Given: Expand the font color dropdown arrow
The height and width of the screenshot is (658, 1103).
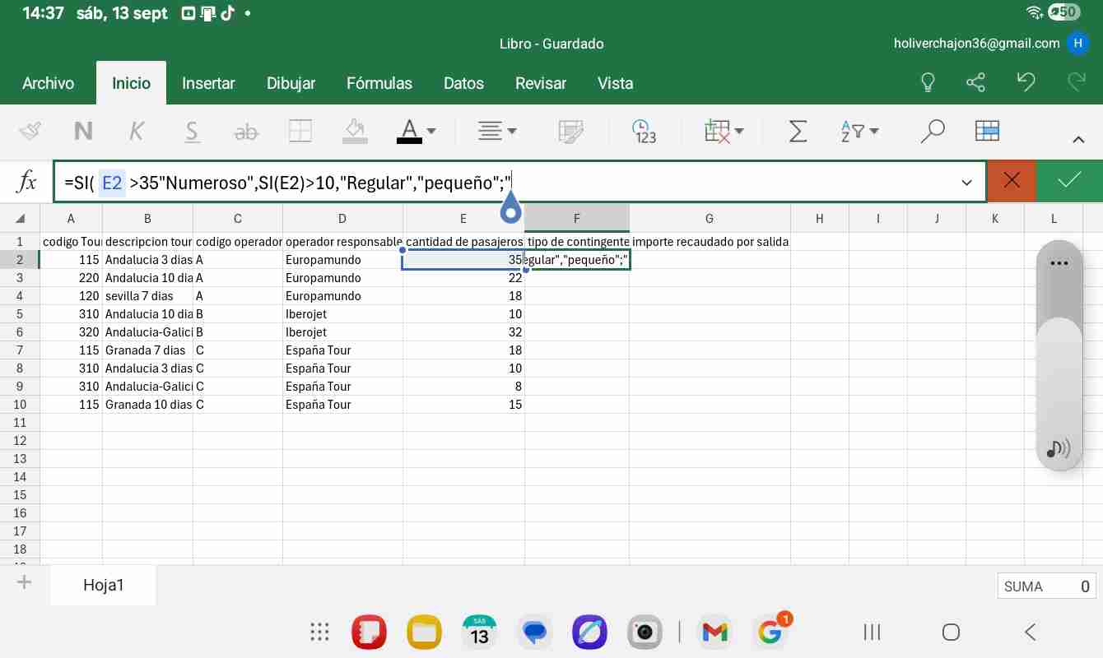Looking at the screenshot, I should click(431, 132).
